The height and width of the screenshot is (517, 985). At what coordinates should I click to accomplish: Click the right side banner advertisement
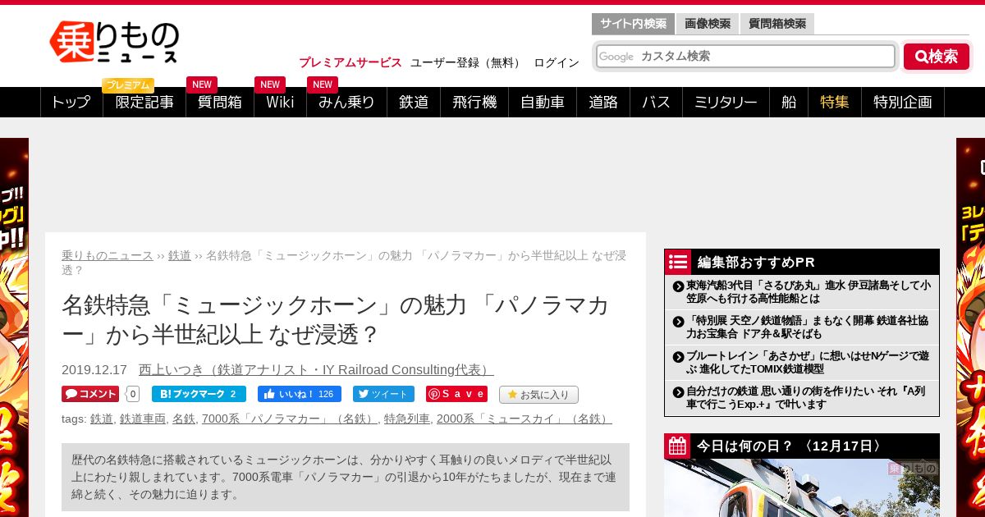[970, 327]
